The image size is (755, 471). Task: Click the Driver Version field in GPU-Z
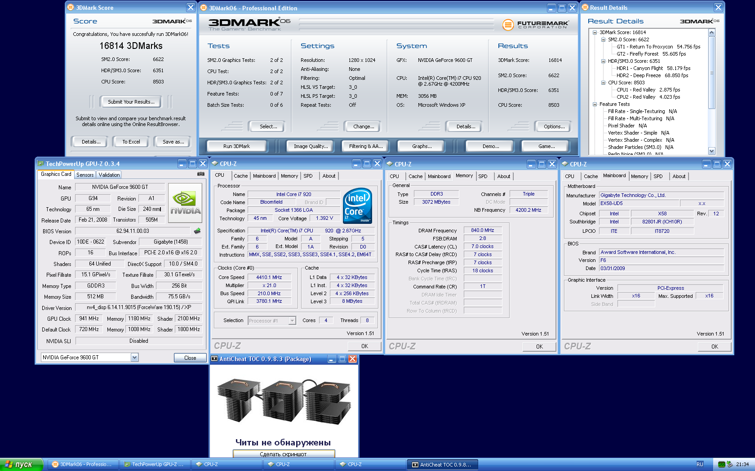pos(139,308)
